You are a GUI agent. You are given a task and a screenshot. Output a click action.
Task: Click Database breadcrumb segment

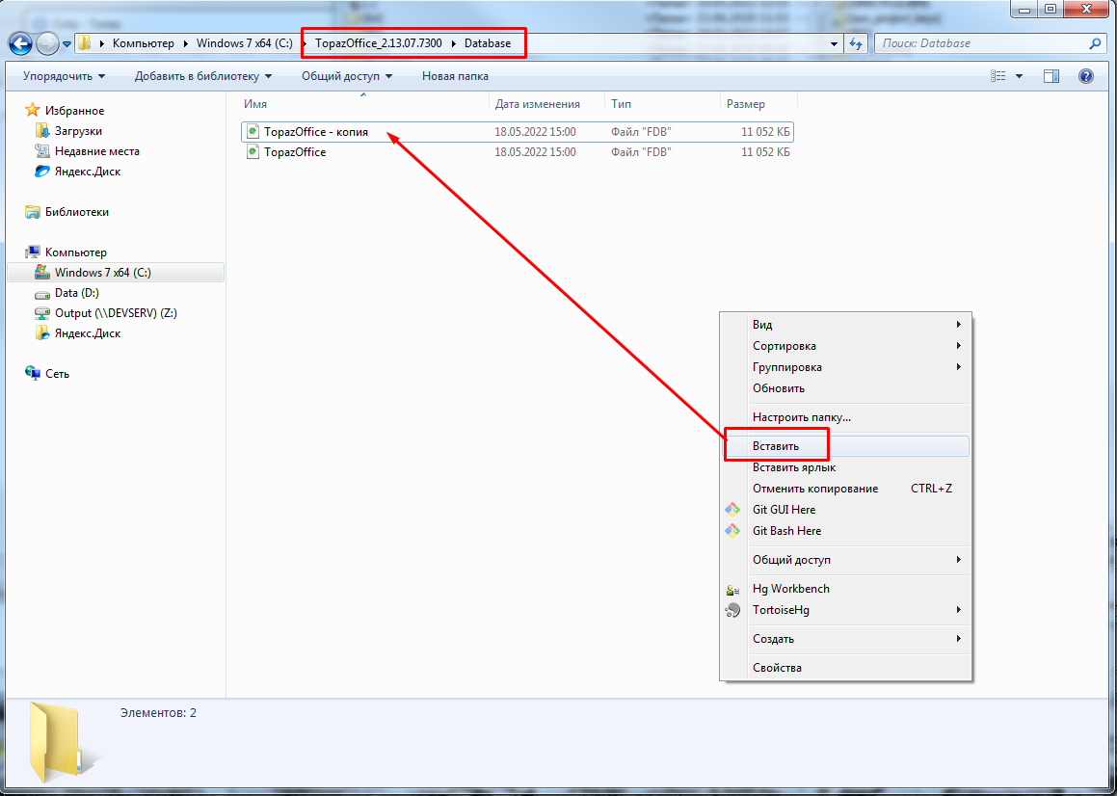coord(488,43)
